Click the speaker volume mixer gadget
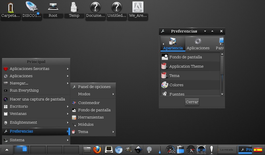 pyautogui.click(x=201, y=150)
